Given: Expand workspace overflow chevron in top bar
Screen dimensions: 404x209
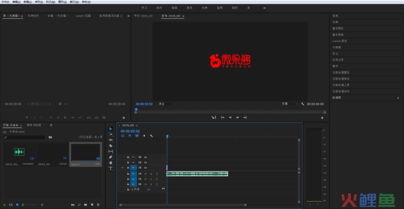Looking at the screenshot, I should coord(264,8).
